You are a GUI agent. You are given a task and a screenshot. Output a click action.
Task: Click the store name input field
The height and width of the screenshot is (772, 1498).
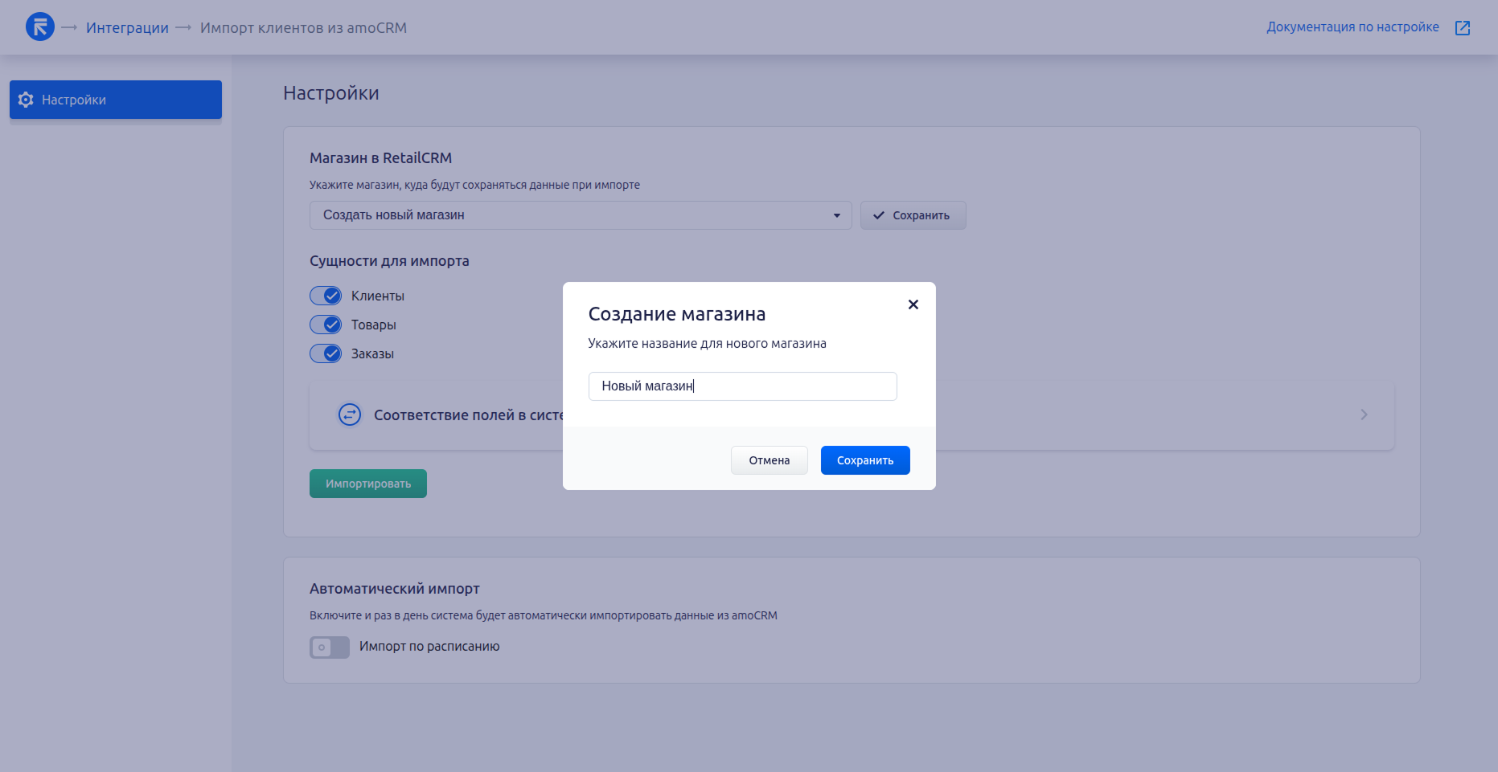(x=742, y=386)
